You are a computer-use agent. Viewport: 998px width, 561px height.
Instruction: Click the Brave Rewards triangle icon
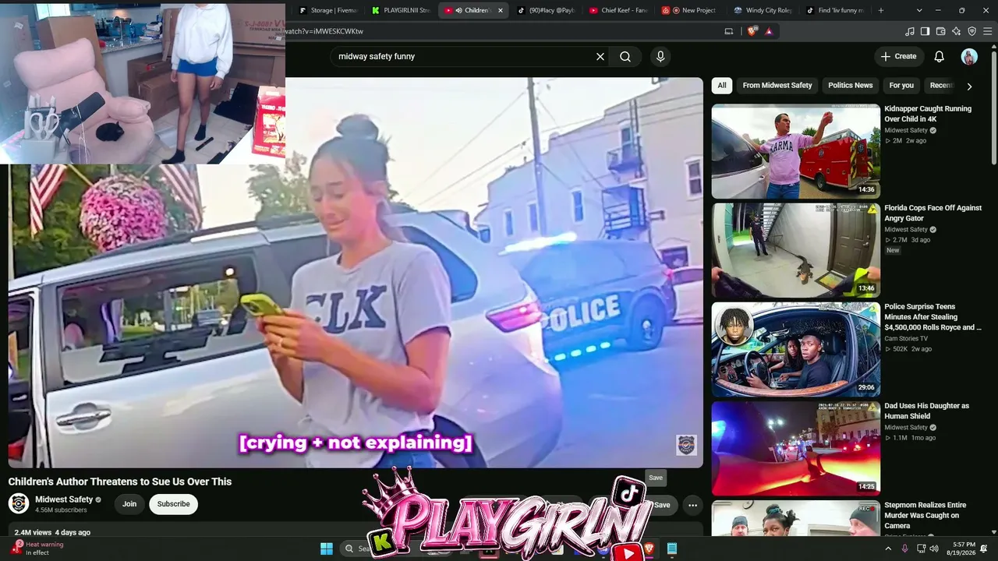(x=769, y=31)
